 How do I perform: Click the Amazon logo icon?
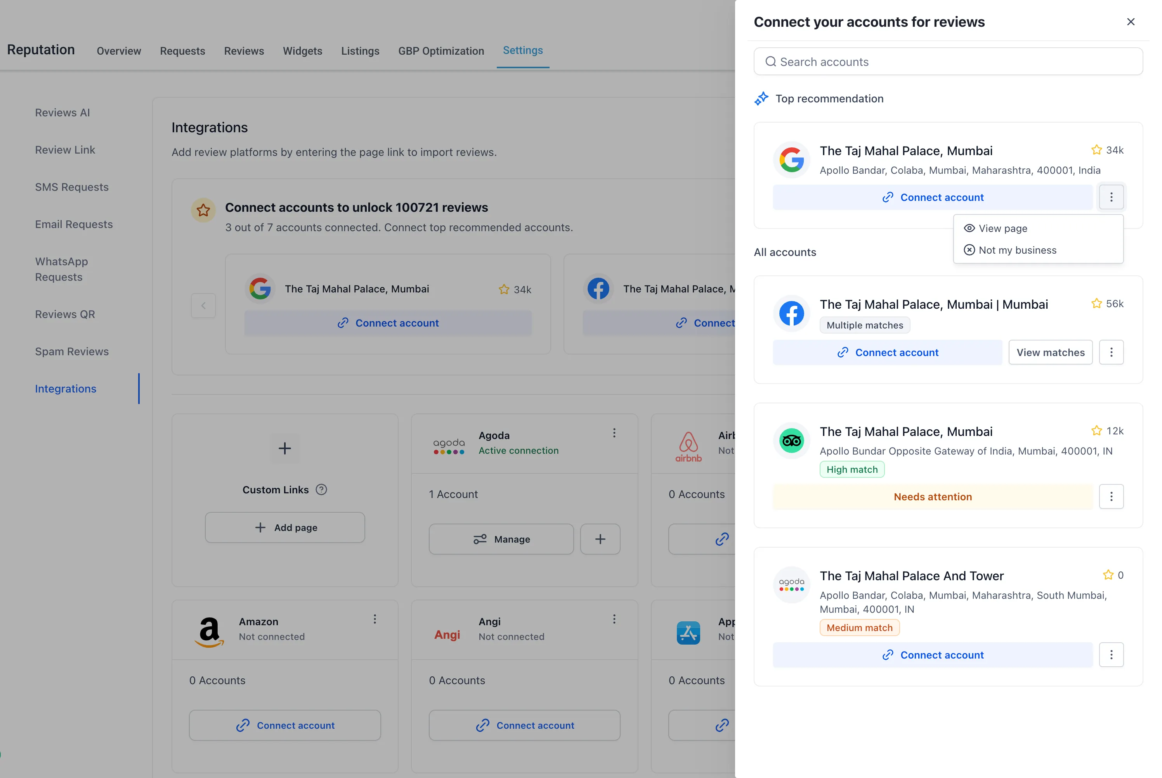click(209, 632)
